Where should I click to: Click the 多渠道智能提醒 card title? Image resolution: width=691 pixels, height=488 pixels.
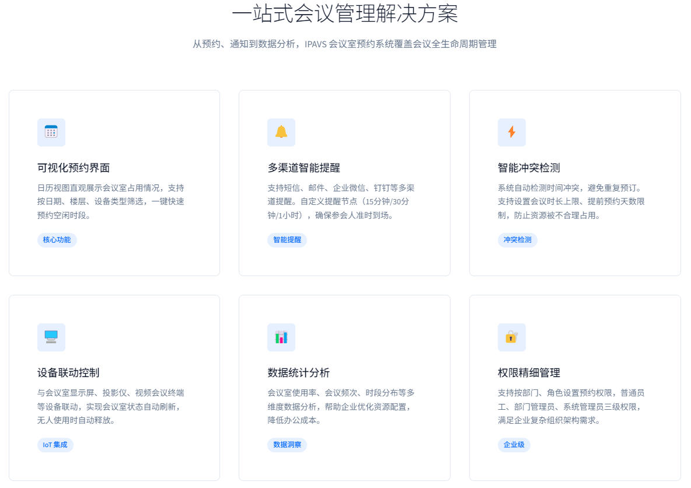point(303,168)
